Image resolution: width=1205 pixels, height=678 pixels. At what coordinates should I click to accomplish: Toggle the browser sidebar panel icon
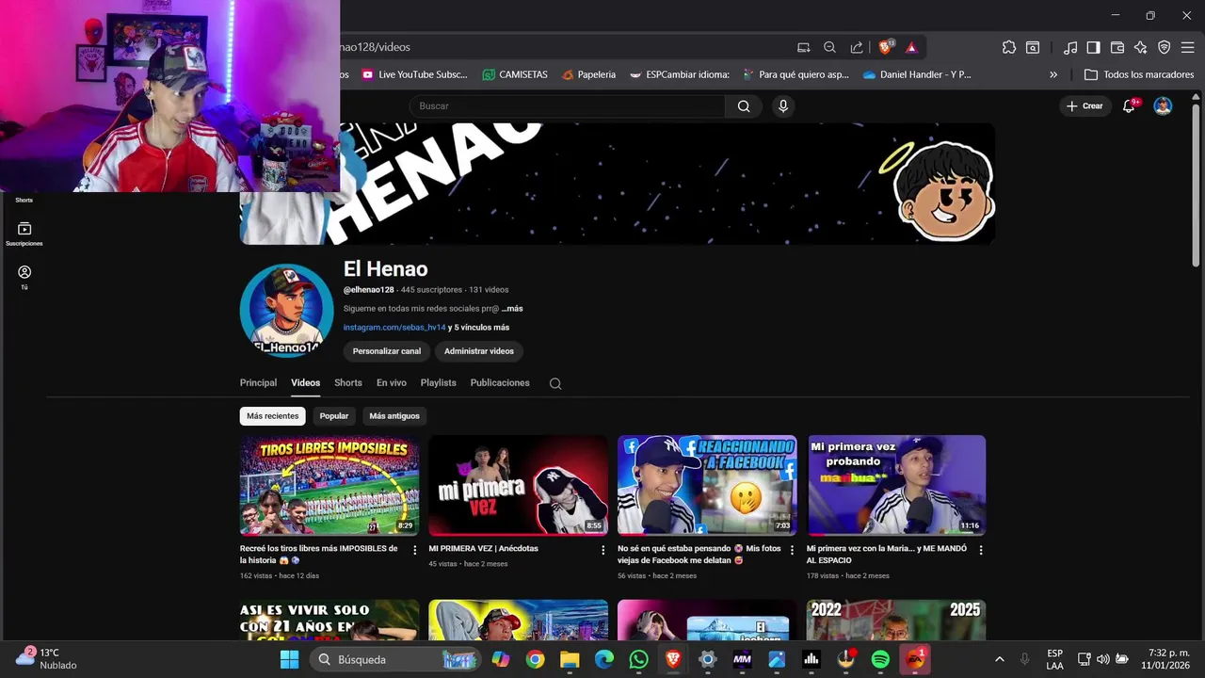[1093, 47]
